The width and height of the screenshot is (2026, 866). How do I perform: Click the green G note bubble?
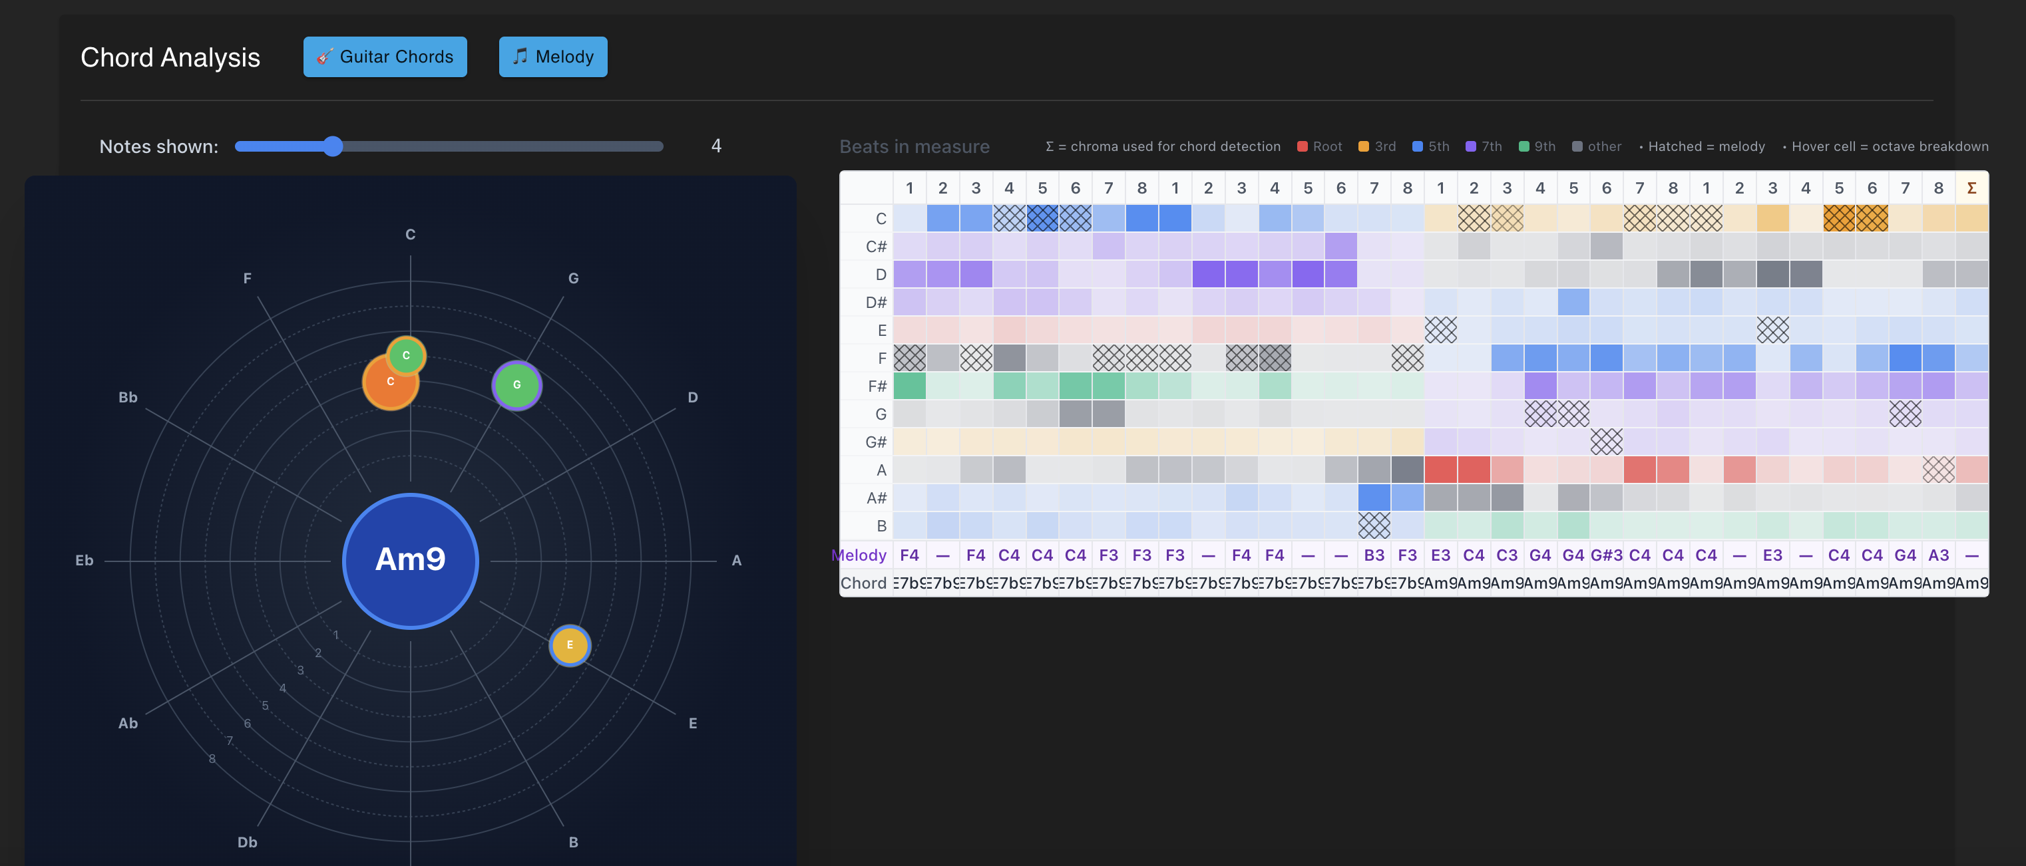516,385
